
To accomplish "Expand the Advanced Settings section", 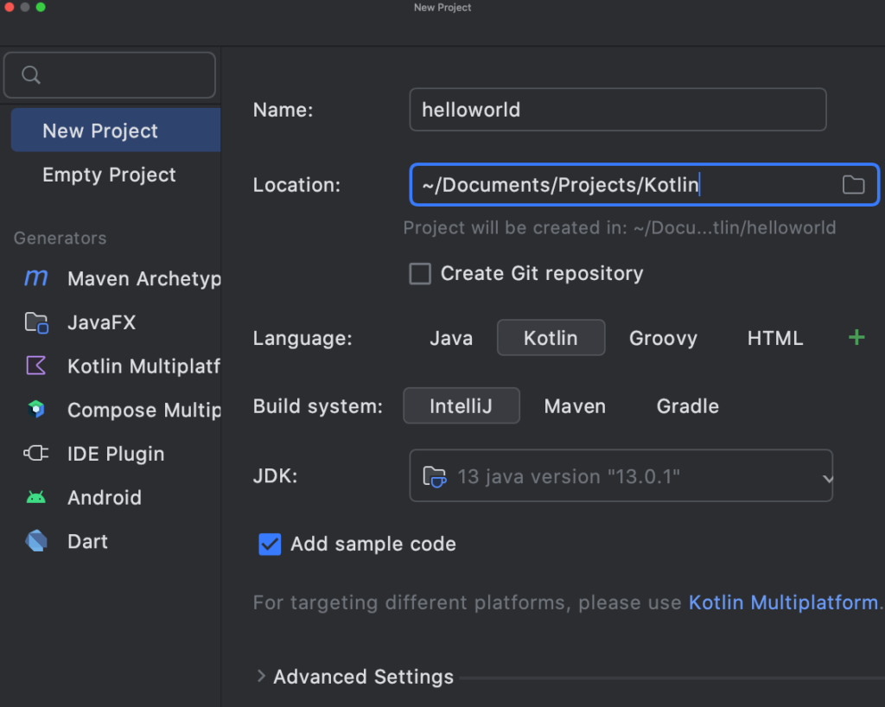I will click(x=261, y=676).
